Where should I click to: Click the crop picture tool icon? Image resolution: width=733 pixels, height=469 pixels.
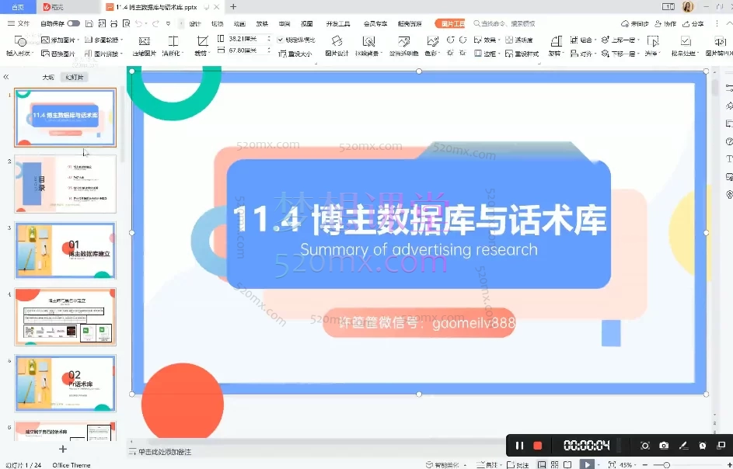pyautogui.click(x=202, y=42)
